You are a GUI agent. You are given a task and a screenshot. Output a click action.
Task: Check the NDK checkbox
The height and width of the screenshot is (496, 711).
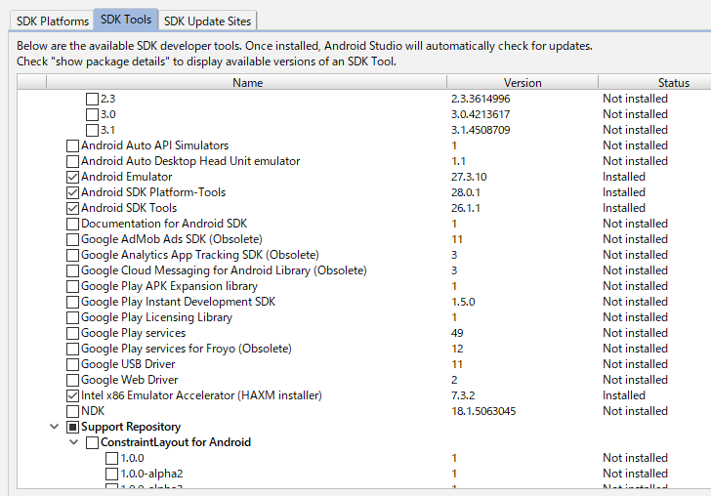pyautogui.click(x=72, y=411)
